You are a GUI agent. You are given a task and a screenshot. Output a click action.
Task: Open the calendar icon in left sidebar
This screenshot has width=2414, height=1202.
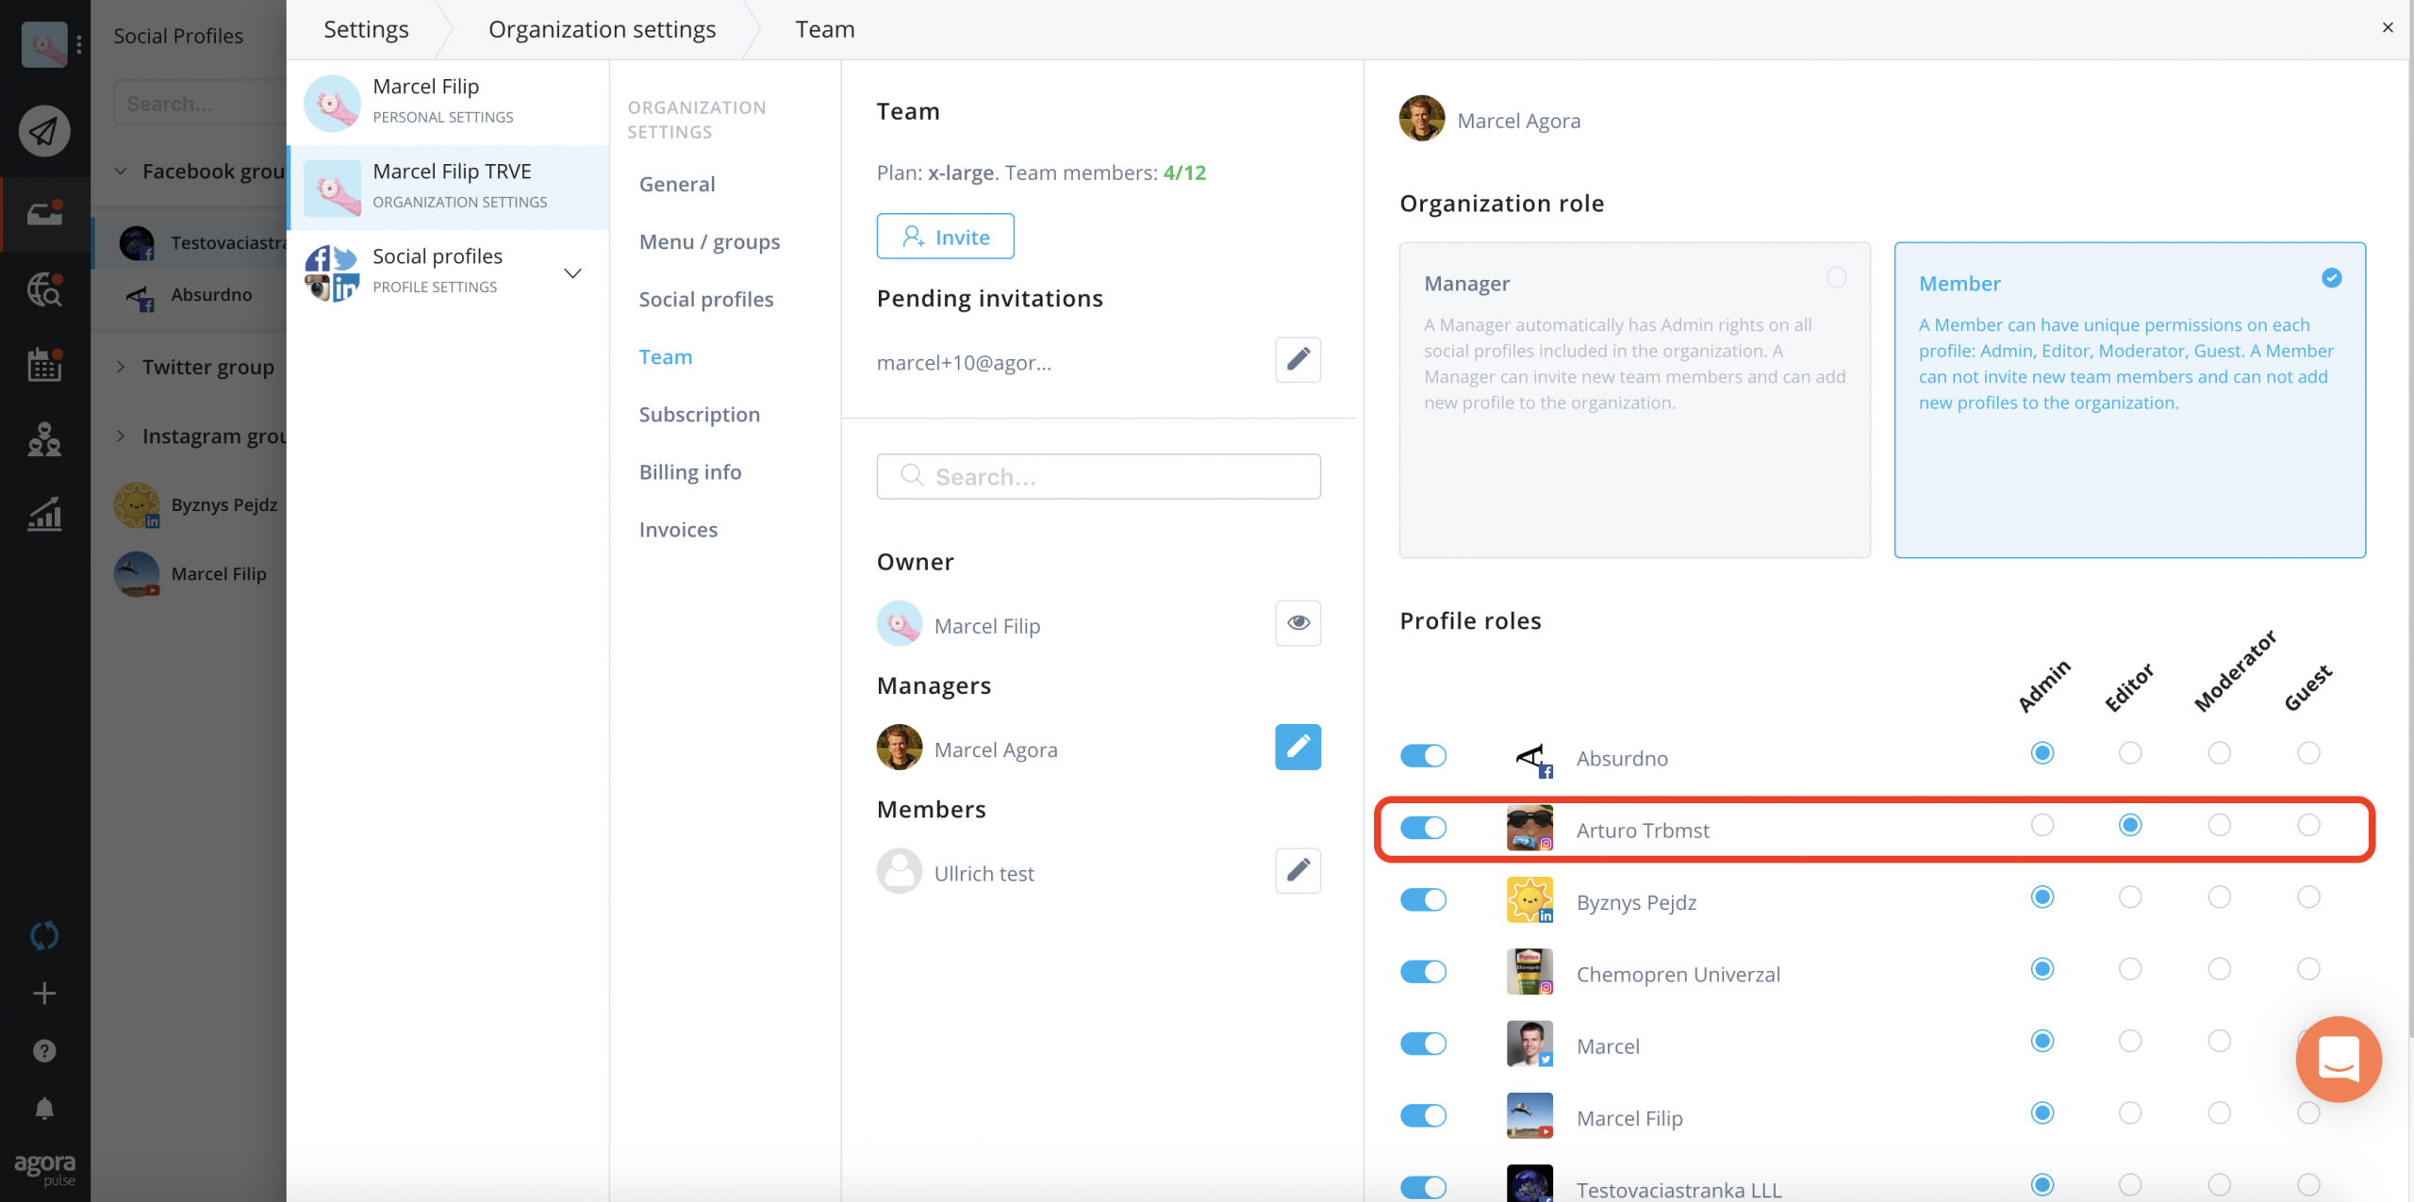coord(44,364)
